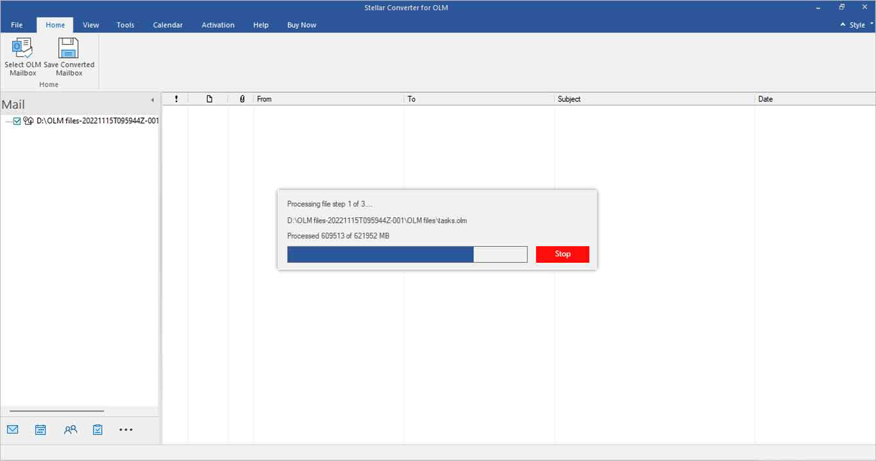876x461 pixels.
Task: Open the Activation tab
Action: (218, 25)
